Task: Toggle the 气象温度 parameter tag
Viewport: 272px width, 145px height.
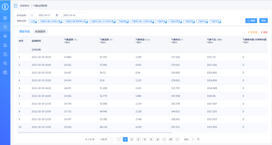Action: click(x=123, y=21)
